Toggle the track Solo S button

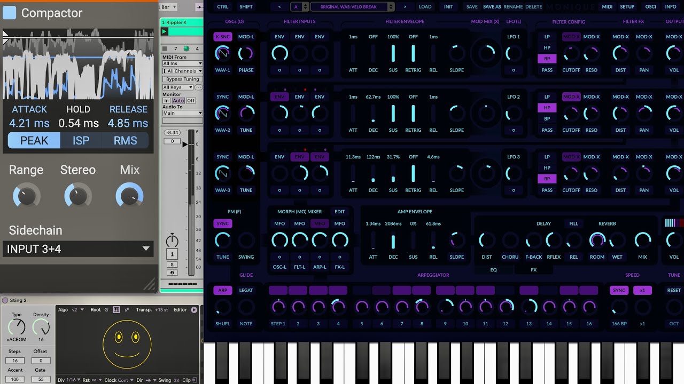coord(172,265)
